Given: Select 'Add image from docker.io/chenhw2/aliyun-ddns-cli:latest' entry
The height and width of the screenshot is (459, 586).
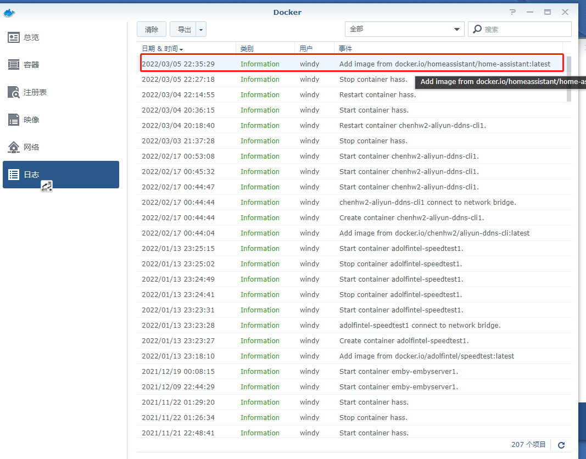Looking at the screenshot, I should tap(354, 233).
